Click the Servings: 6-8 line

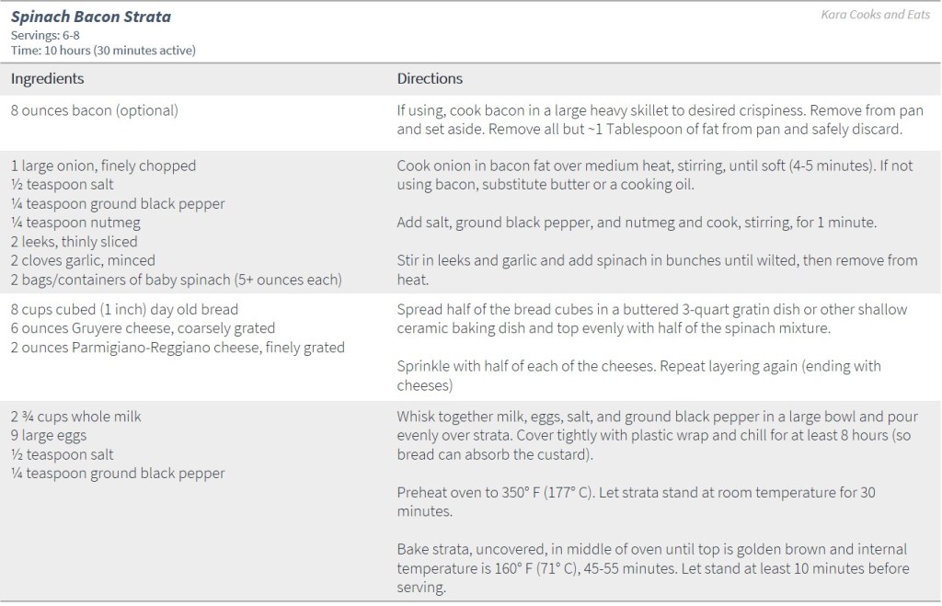(45, 35)
